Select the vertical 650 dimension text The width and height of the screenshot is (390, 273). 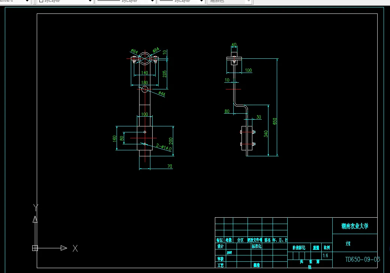274,121
